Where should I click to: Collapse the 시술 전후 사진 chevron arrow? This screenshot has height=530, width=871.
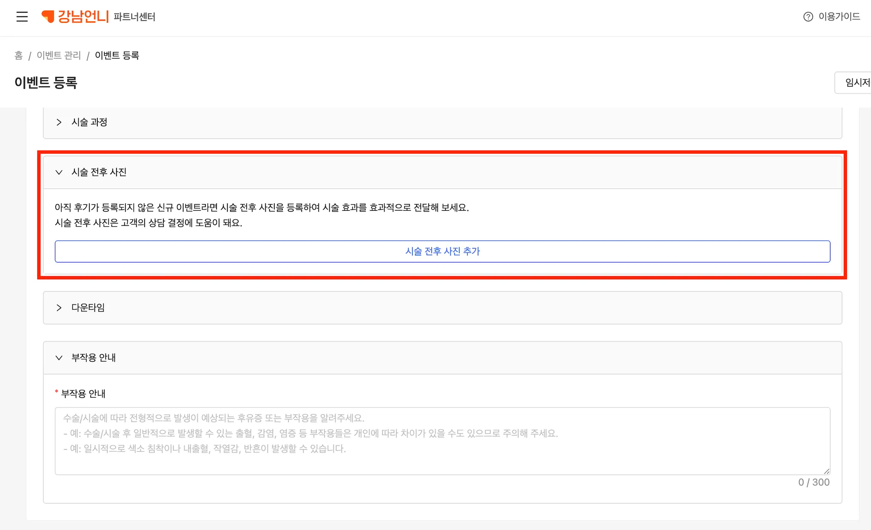tap(59, 172)
